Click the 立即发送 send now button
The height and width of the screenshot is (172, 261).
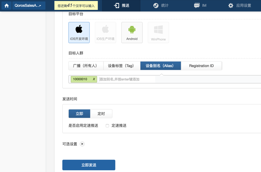pyautogui.click(x=89, y=165)
